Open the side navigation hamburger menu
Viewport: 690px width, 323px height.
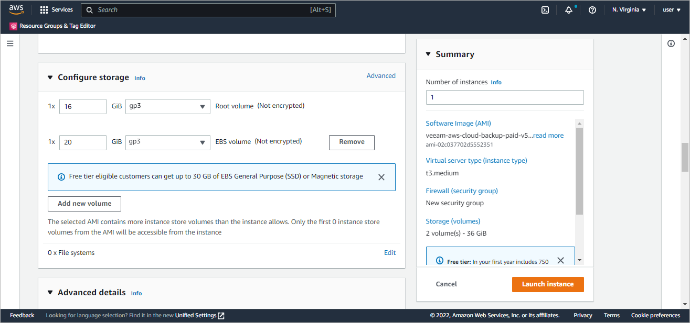pos(10,43)
